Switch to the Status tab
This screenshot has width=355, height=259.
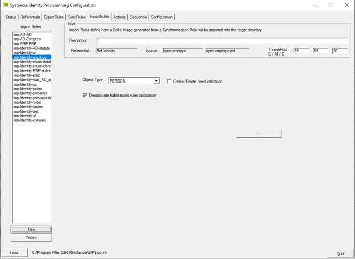pyautogui.click(x=11, y=17)
